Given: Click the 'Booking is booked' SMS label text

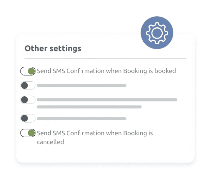Looking at the screenshot, I should tap(106, 71).
